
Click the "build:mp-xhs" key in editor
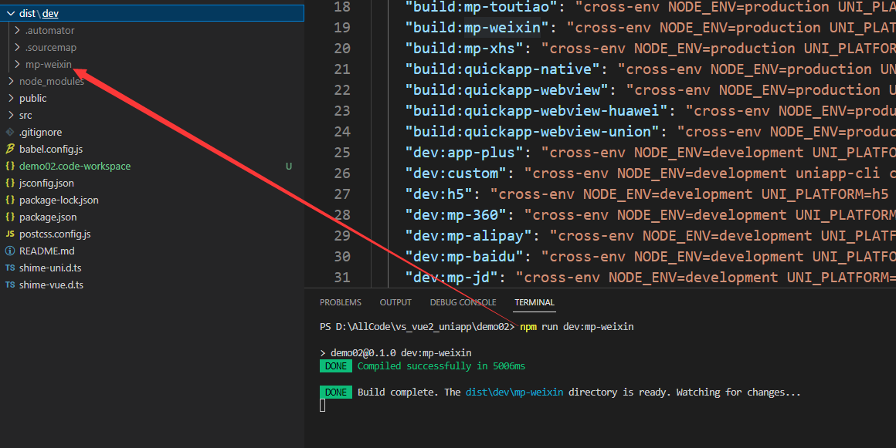click(464, 49)
